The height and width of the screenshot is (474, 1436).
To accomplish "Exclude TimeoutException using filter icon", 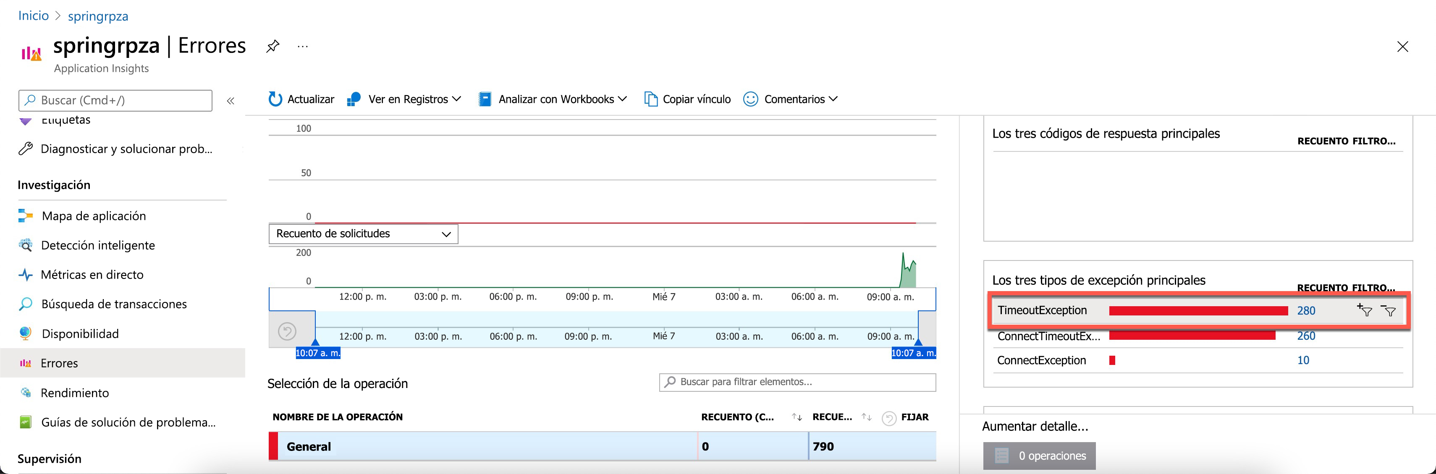I will click(x=1389, y=311).
